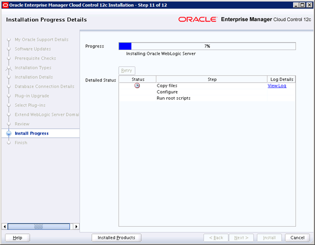Image resolution: width=315 pixels, height=245 pixels.
Task: Click the Configure row text
Action: (167, 92)
